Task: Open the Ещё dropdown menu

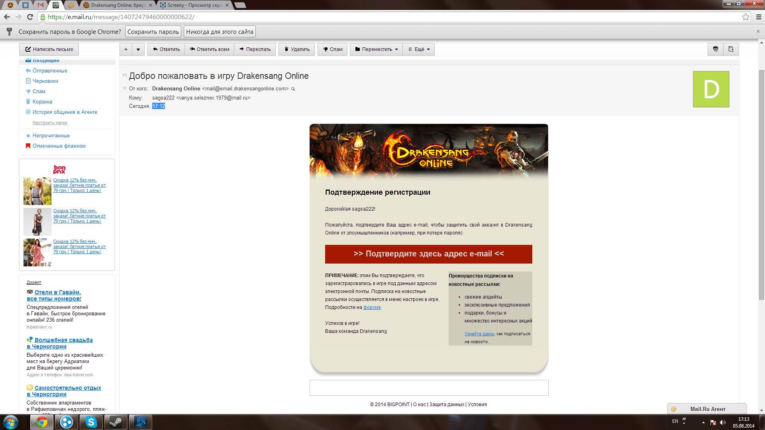Action: pos(419,49)
